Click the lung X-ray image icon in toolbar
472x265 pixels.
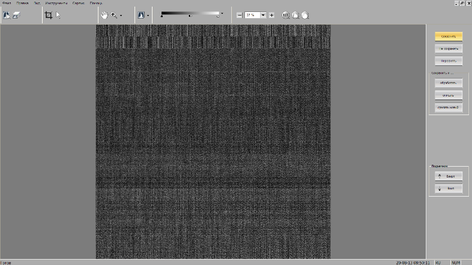[x=7, y=15]
